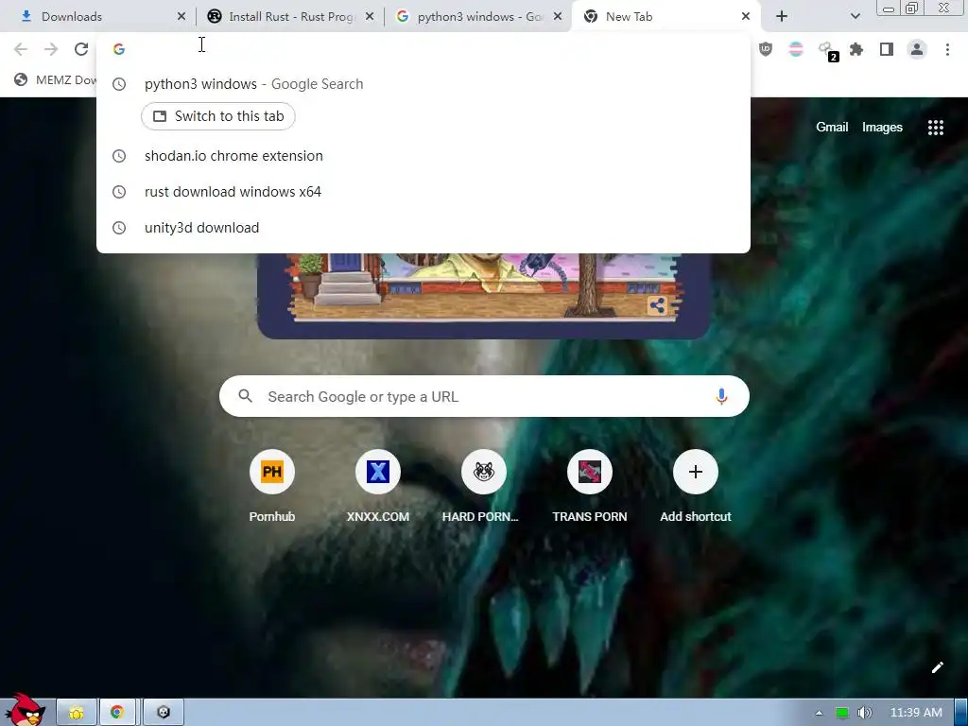The width and height of the screenshot is (968, 726).
Task: Open the Gmail link
Action: coord(832,128)
